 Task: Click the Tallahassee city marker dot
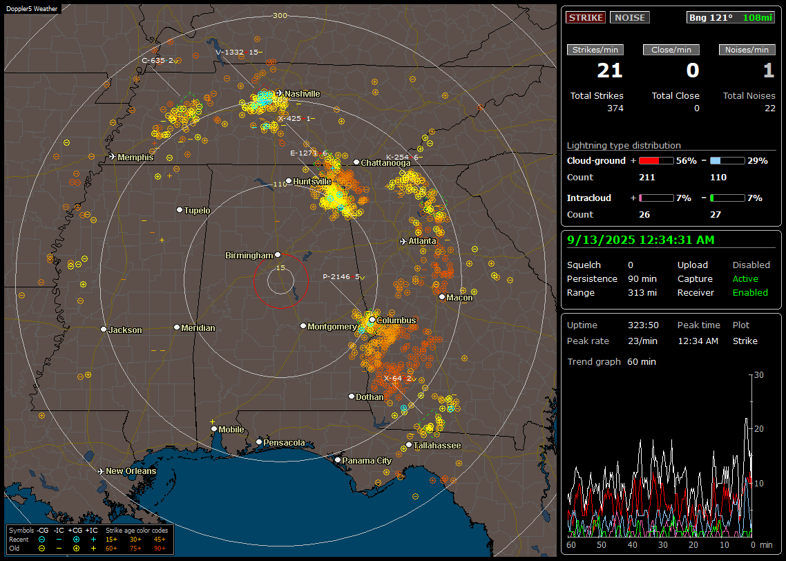point(409,445)
